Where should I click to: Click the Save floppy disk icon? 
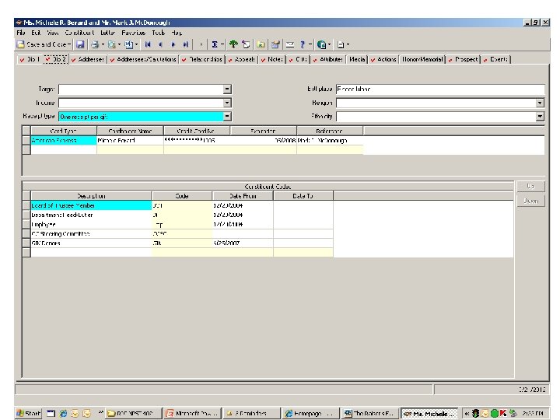(x=80, y=44)
